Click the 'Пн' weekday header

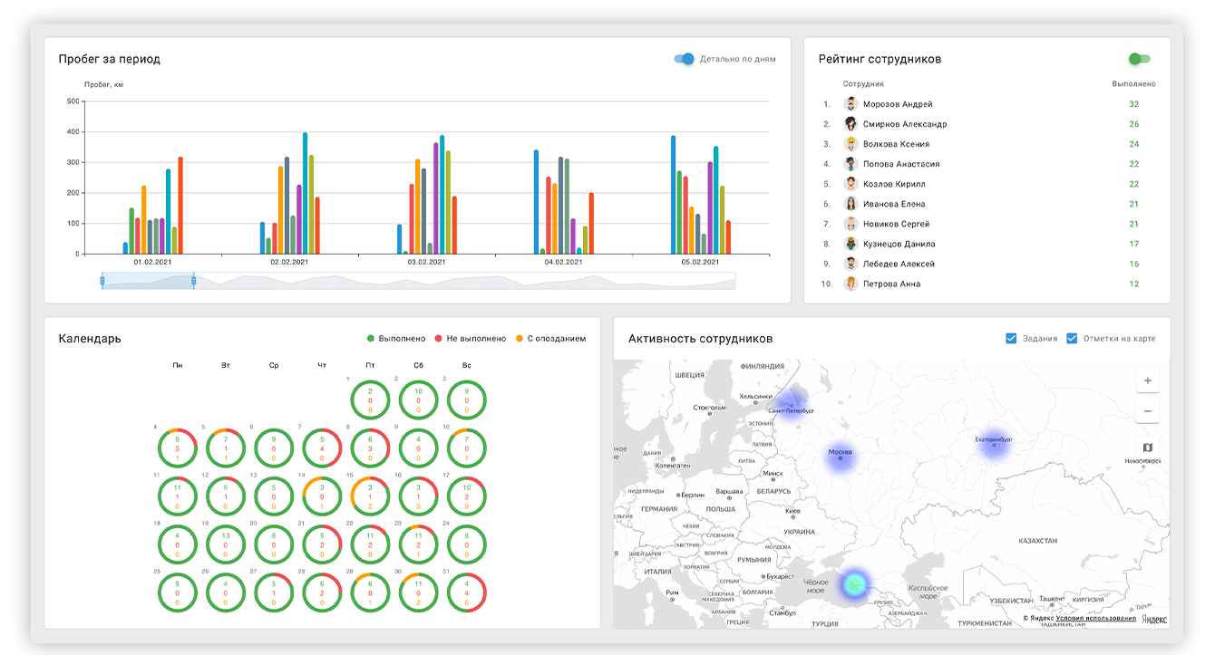pyautogui.click(x=178, y=365)
